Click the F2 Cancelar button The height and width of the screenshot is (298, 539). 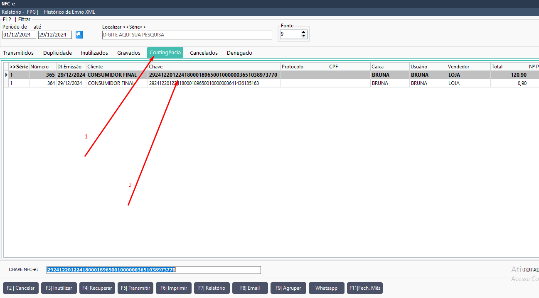21,288
